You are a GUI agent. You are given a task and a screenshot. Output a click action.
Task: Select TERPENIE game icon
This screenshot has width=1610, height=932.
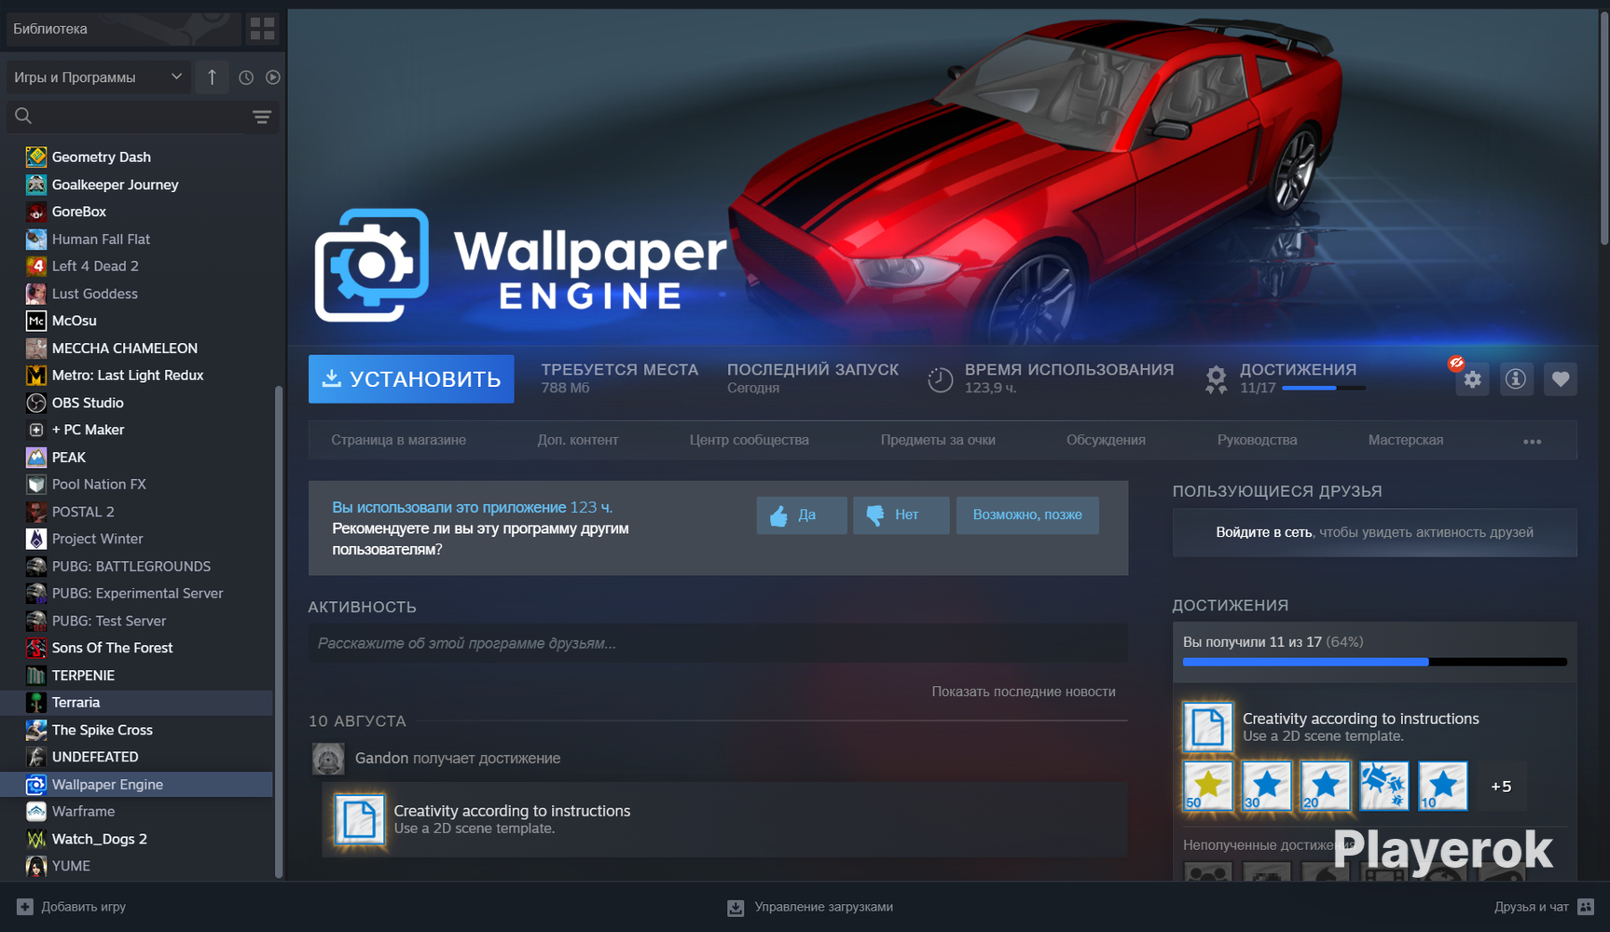point(36,675)
